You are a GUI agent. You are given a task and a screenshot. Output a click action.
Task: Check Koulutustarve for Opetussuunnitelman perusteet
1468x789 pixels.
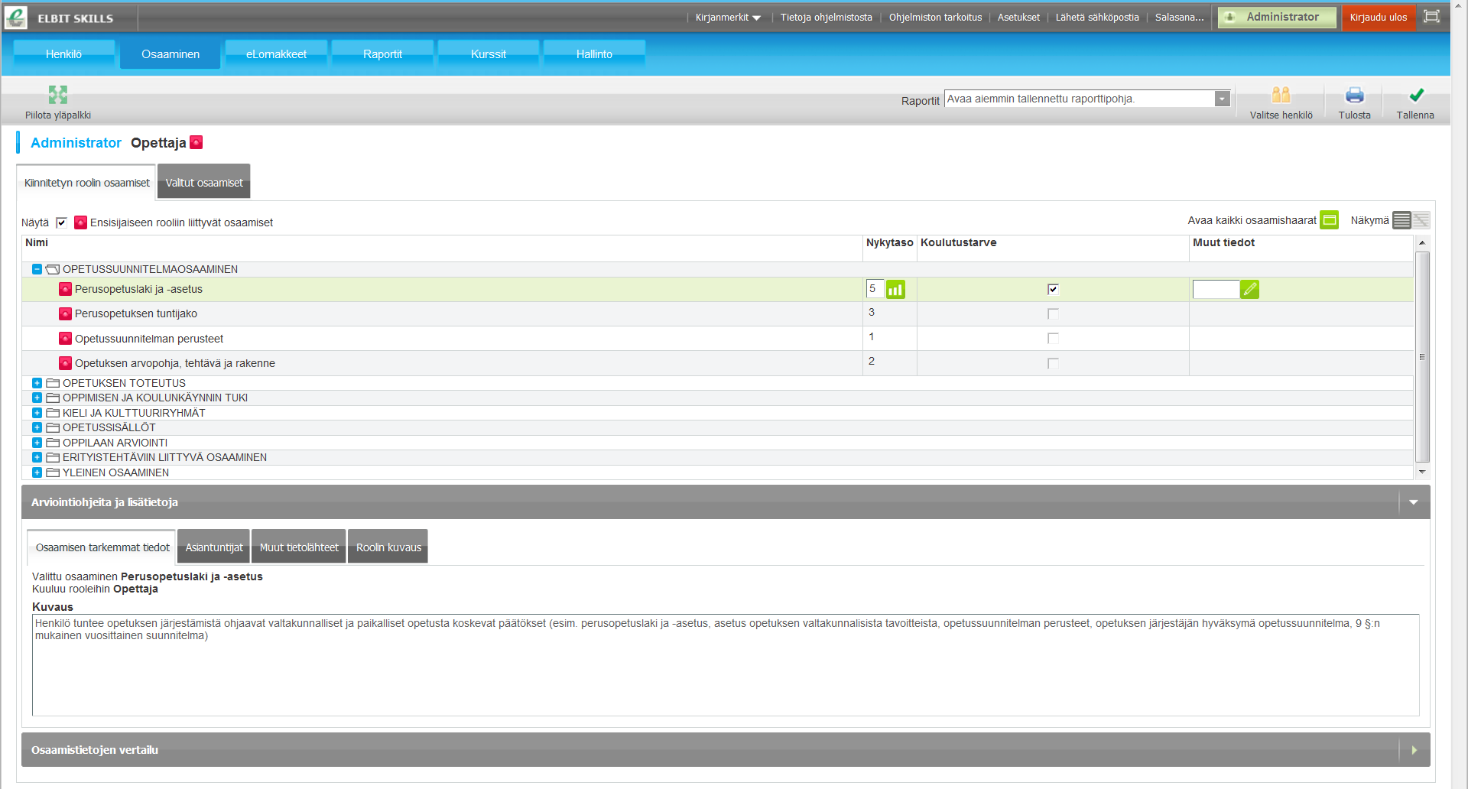click(1053, 338)
